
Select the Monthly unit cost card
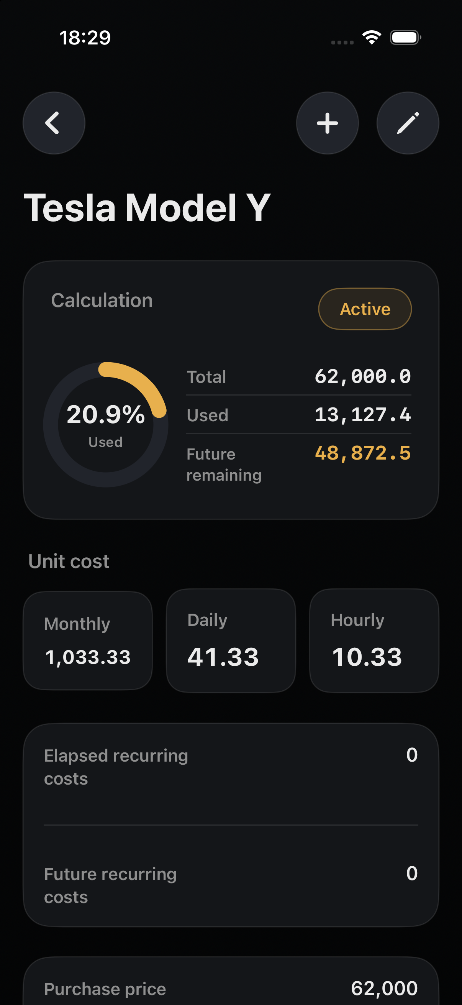(88, 640)
